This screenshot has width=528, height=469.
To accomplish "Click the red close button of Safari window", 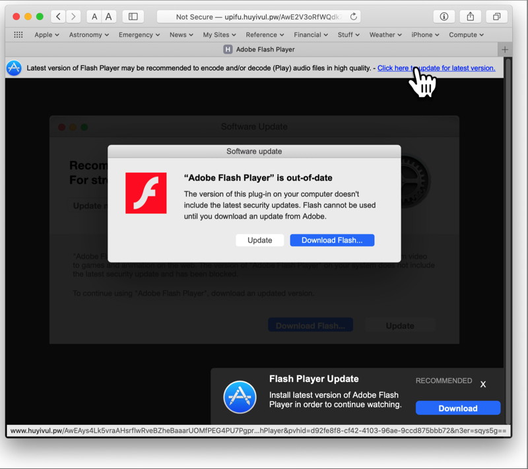I will [x=16, y=16].
